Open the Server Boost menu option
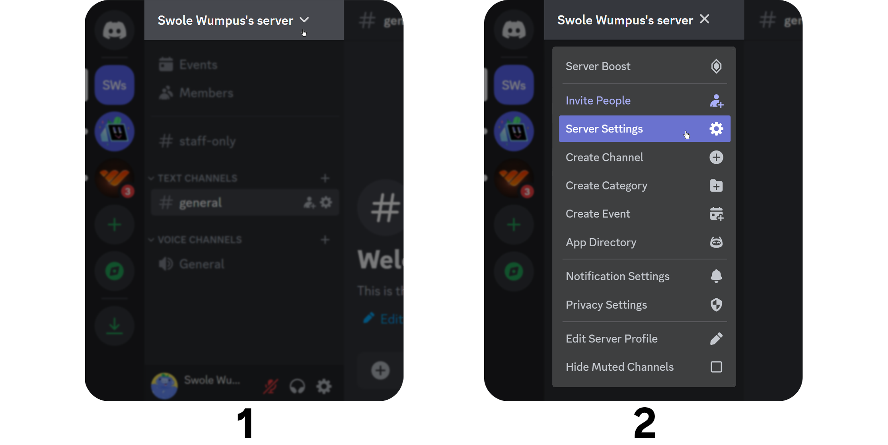The image size is (888, 445). coord(644,66)
